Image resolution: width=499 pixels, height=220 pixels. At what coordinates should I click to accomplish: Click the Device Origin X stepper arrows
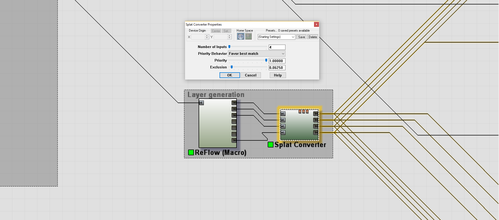(x=207, y=37)
